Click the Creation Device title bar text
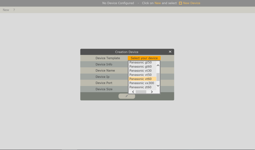Viewport: 255px width, 150px height. [127, 52]
